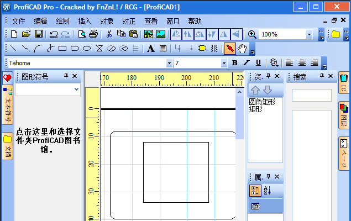Screen dimensions: 351x221
Task: Select the arc drawing tool
Action: [x=38, y=49]
